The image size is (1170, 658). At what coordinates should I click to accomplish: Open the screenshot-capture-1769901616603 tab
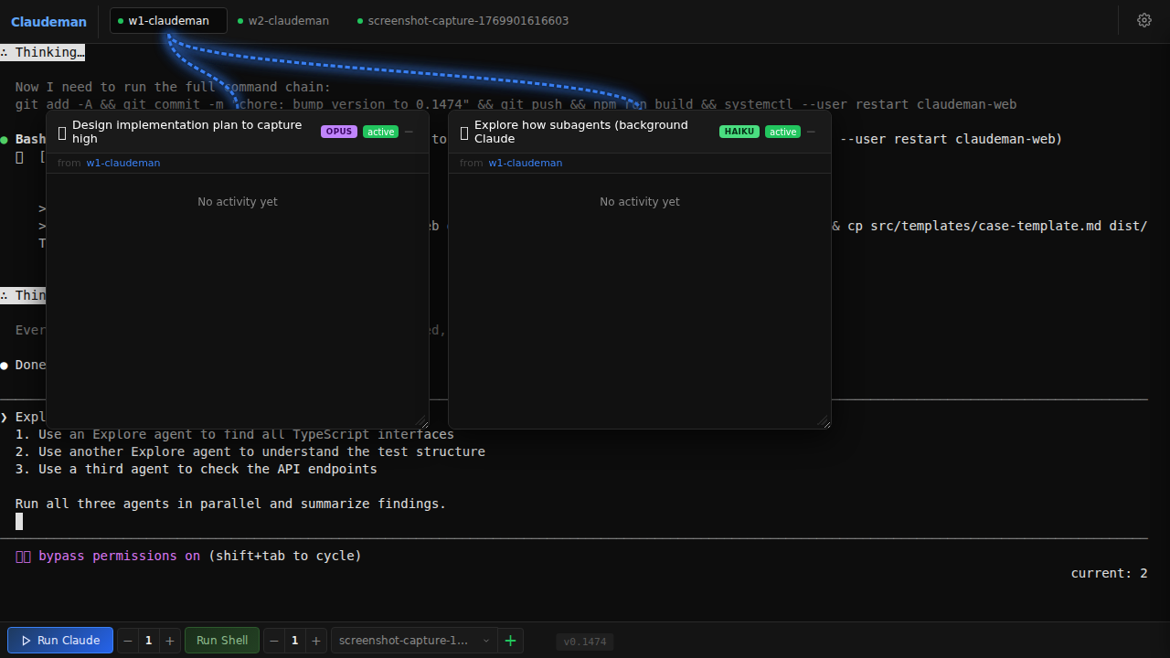click(463, 20)
